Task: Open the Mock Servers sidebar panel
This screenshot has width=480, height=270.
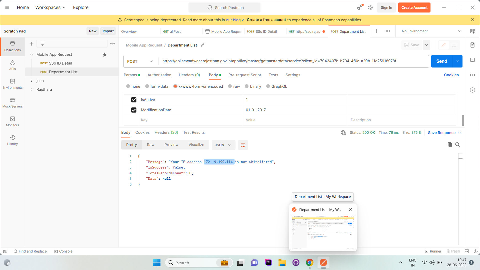Action: pyautogui.click(x=12, y=103)
